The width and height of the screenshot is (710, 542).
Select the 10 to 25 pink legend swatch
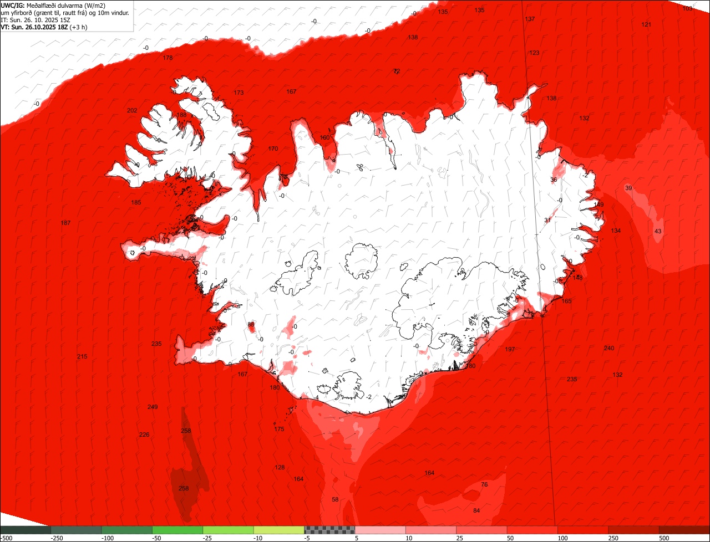[x=430, y=530]
